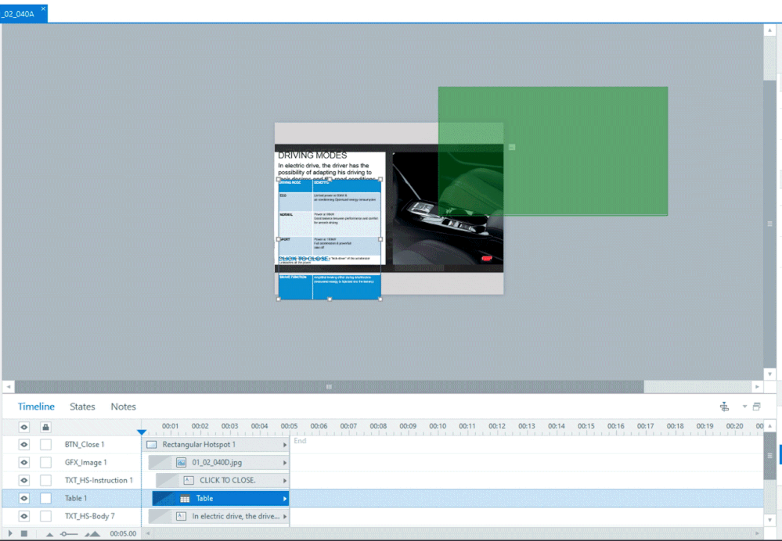Select the TXT_HS-Body 7 layer name
The image size is (782, 541).
[x=90, y=516]
